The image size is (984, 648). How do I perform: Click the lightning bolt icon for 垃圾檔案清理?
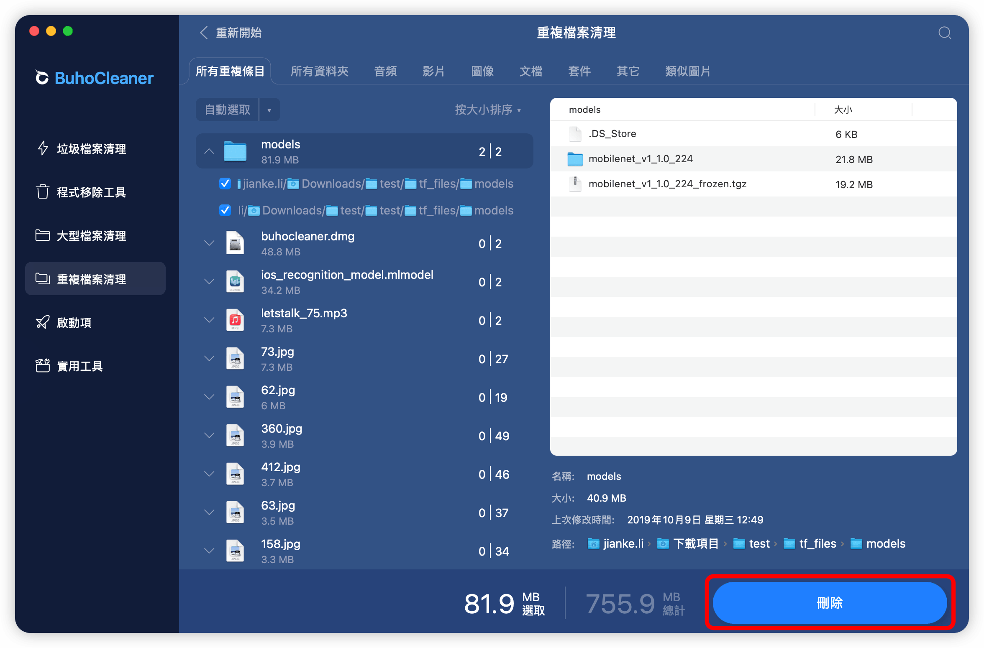tap(43, 148)
